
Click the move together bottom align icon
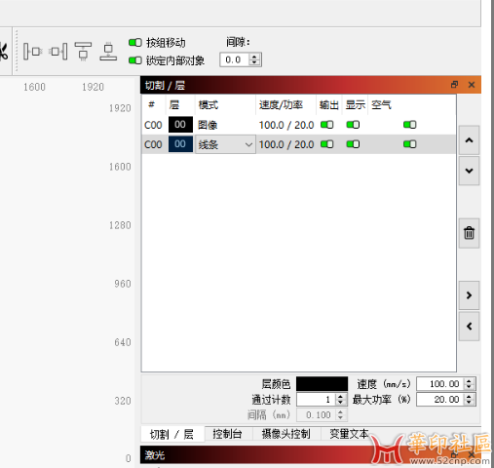click(x=108, y=52)
